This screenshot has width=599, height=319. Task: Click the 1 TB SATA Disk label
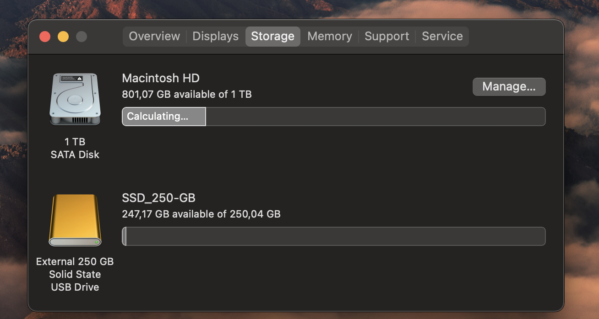pyautogui.click(x=75, y=148)
